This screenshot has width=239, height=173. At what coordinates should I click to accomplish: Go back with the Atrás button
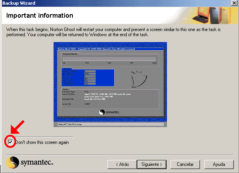122,164
